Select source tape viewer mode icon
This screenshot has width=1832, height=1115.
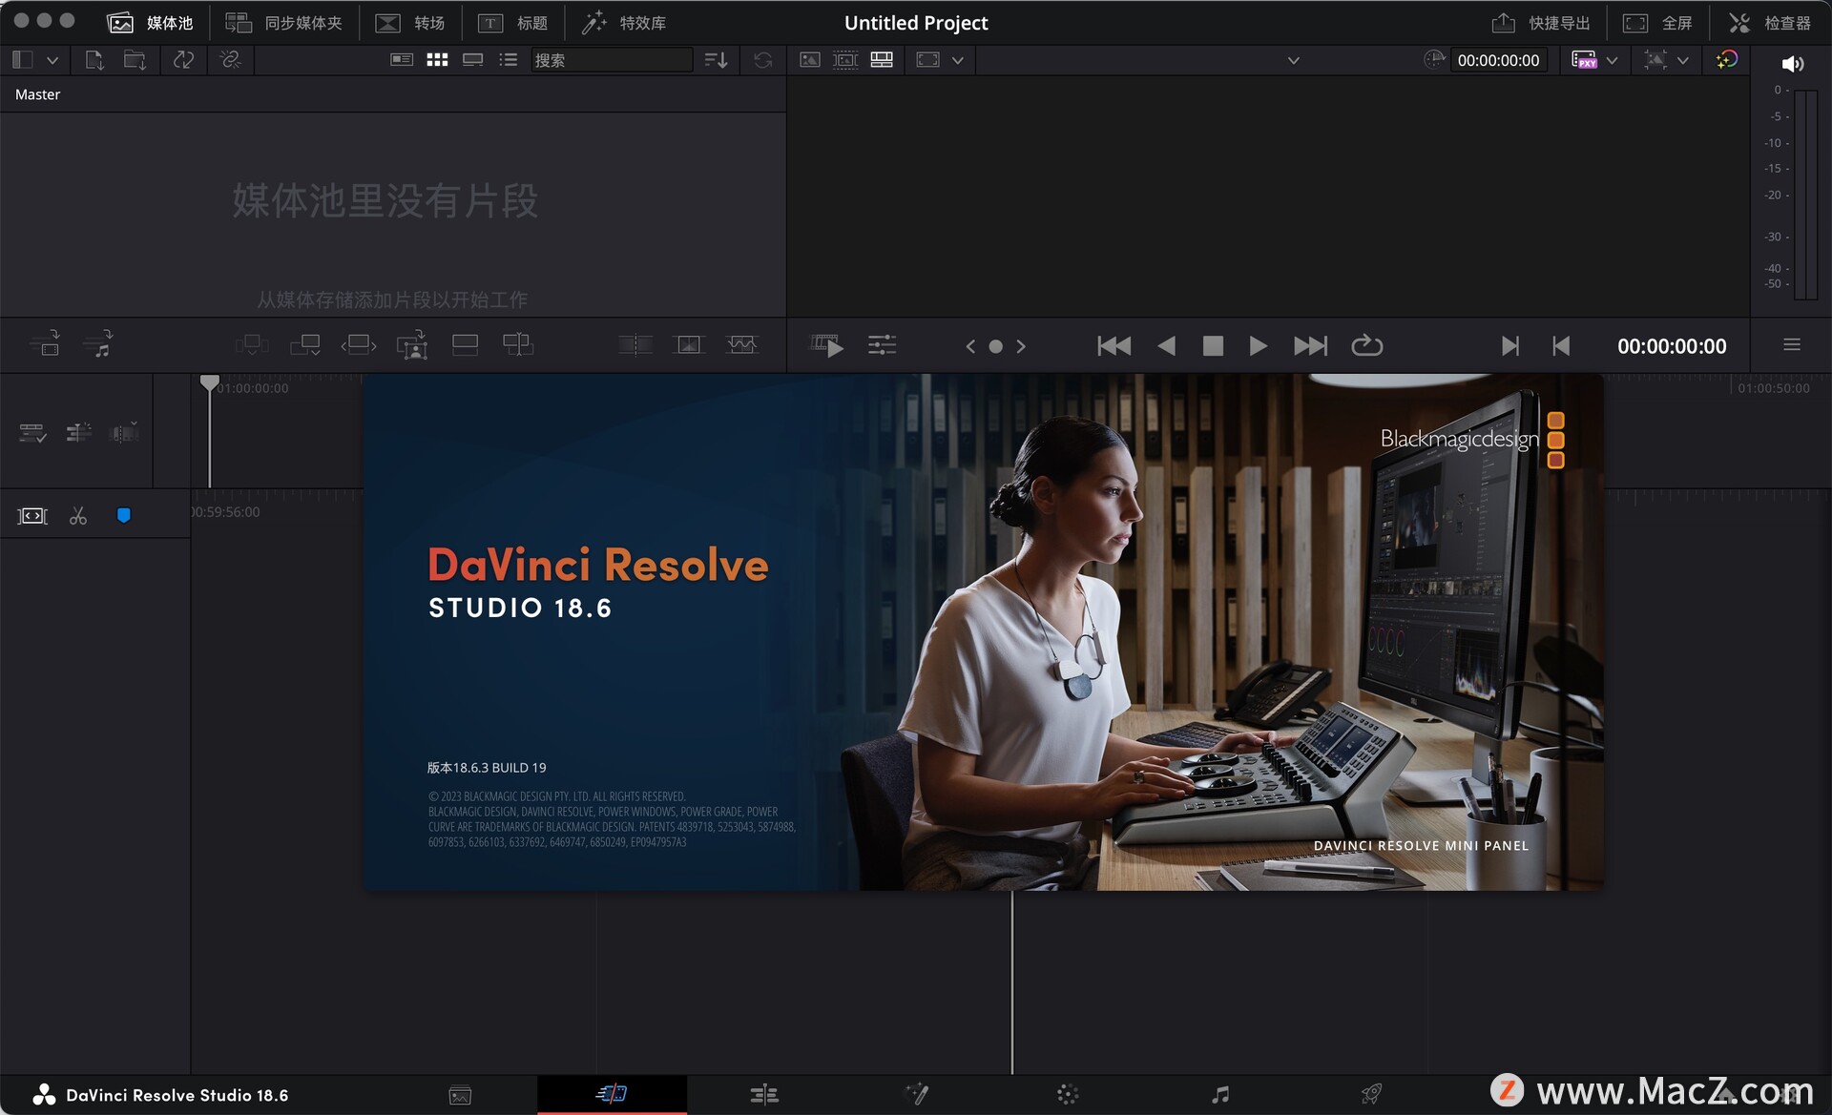(x=845, y=59)
